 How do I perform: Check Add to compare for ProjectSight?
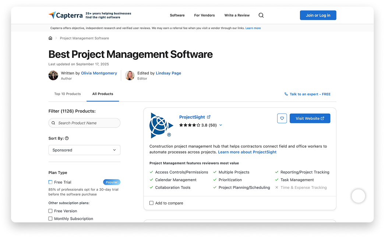click(x=152, y=203)
